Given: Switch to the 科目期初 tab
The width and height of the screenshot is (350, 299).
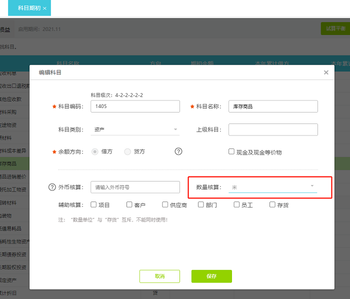Looking at the screenshot, I should 29,8.
